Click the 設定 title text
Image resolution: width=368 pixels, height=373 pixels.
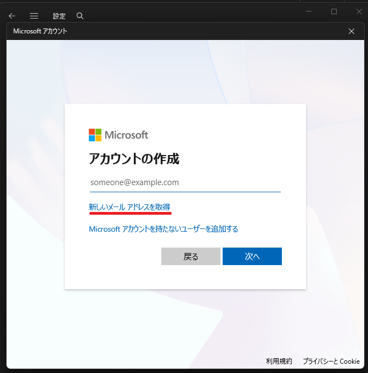(x=59, y=16)
